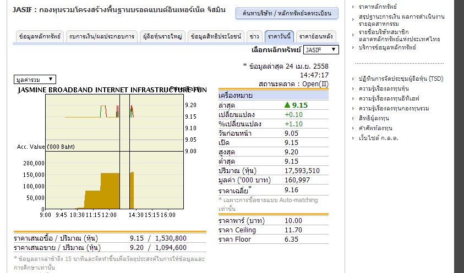Click the JASMINE BROADBAND price chart area
Image resolution: width=464 pixels, height=273 pixels.
pos(114,122)
